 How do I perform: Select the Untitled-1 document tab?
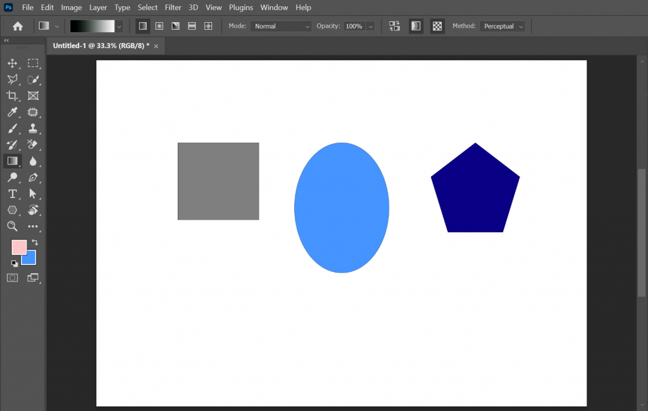point(101,46)
